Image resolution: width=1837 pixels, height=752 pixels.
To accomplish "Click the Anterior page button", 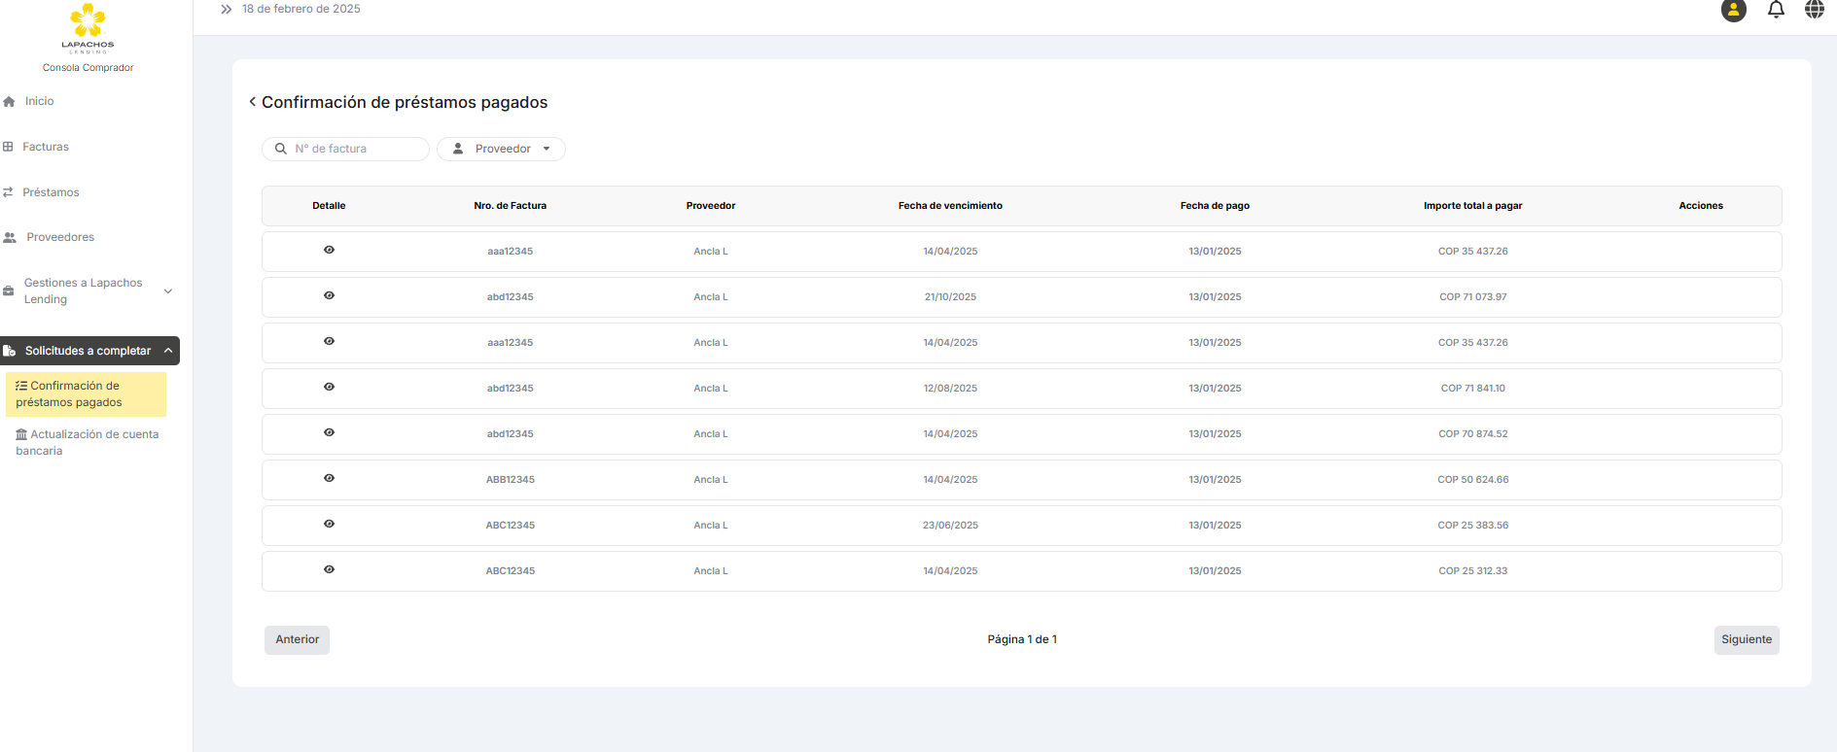I will click(x=297, y=639).
